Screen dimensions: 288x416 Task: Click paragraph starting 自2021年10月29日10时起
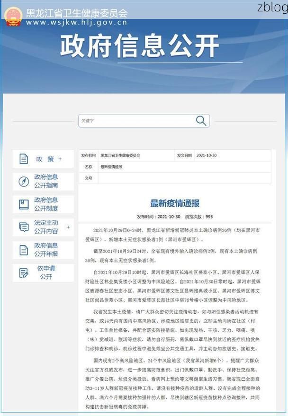[x=172, y=286]
